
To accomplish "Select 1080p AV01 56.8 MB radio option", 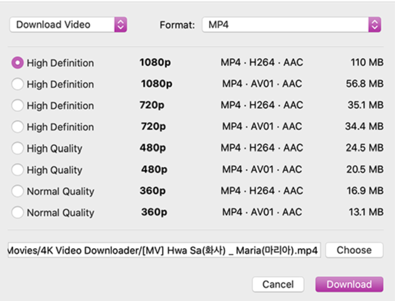I will 17,84.
